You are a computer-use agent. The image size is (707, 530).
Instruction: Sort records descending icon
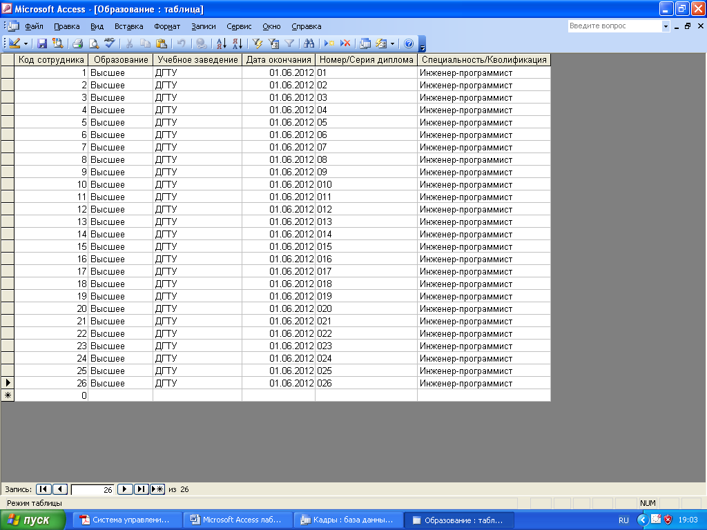[238, 43]
